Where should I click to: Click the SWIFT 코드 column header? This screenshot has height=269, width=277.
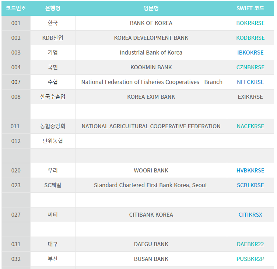pos(250,8)
